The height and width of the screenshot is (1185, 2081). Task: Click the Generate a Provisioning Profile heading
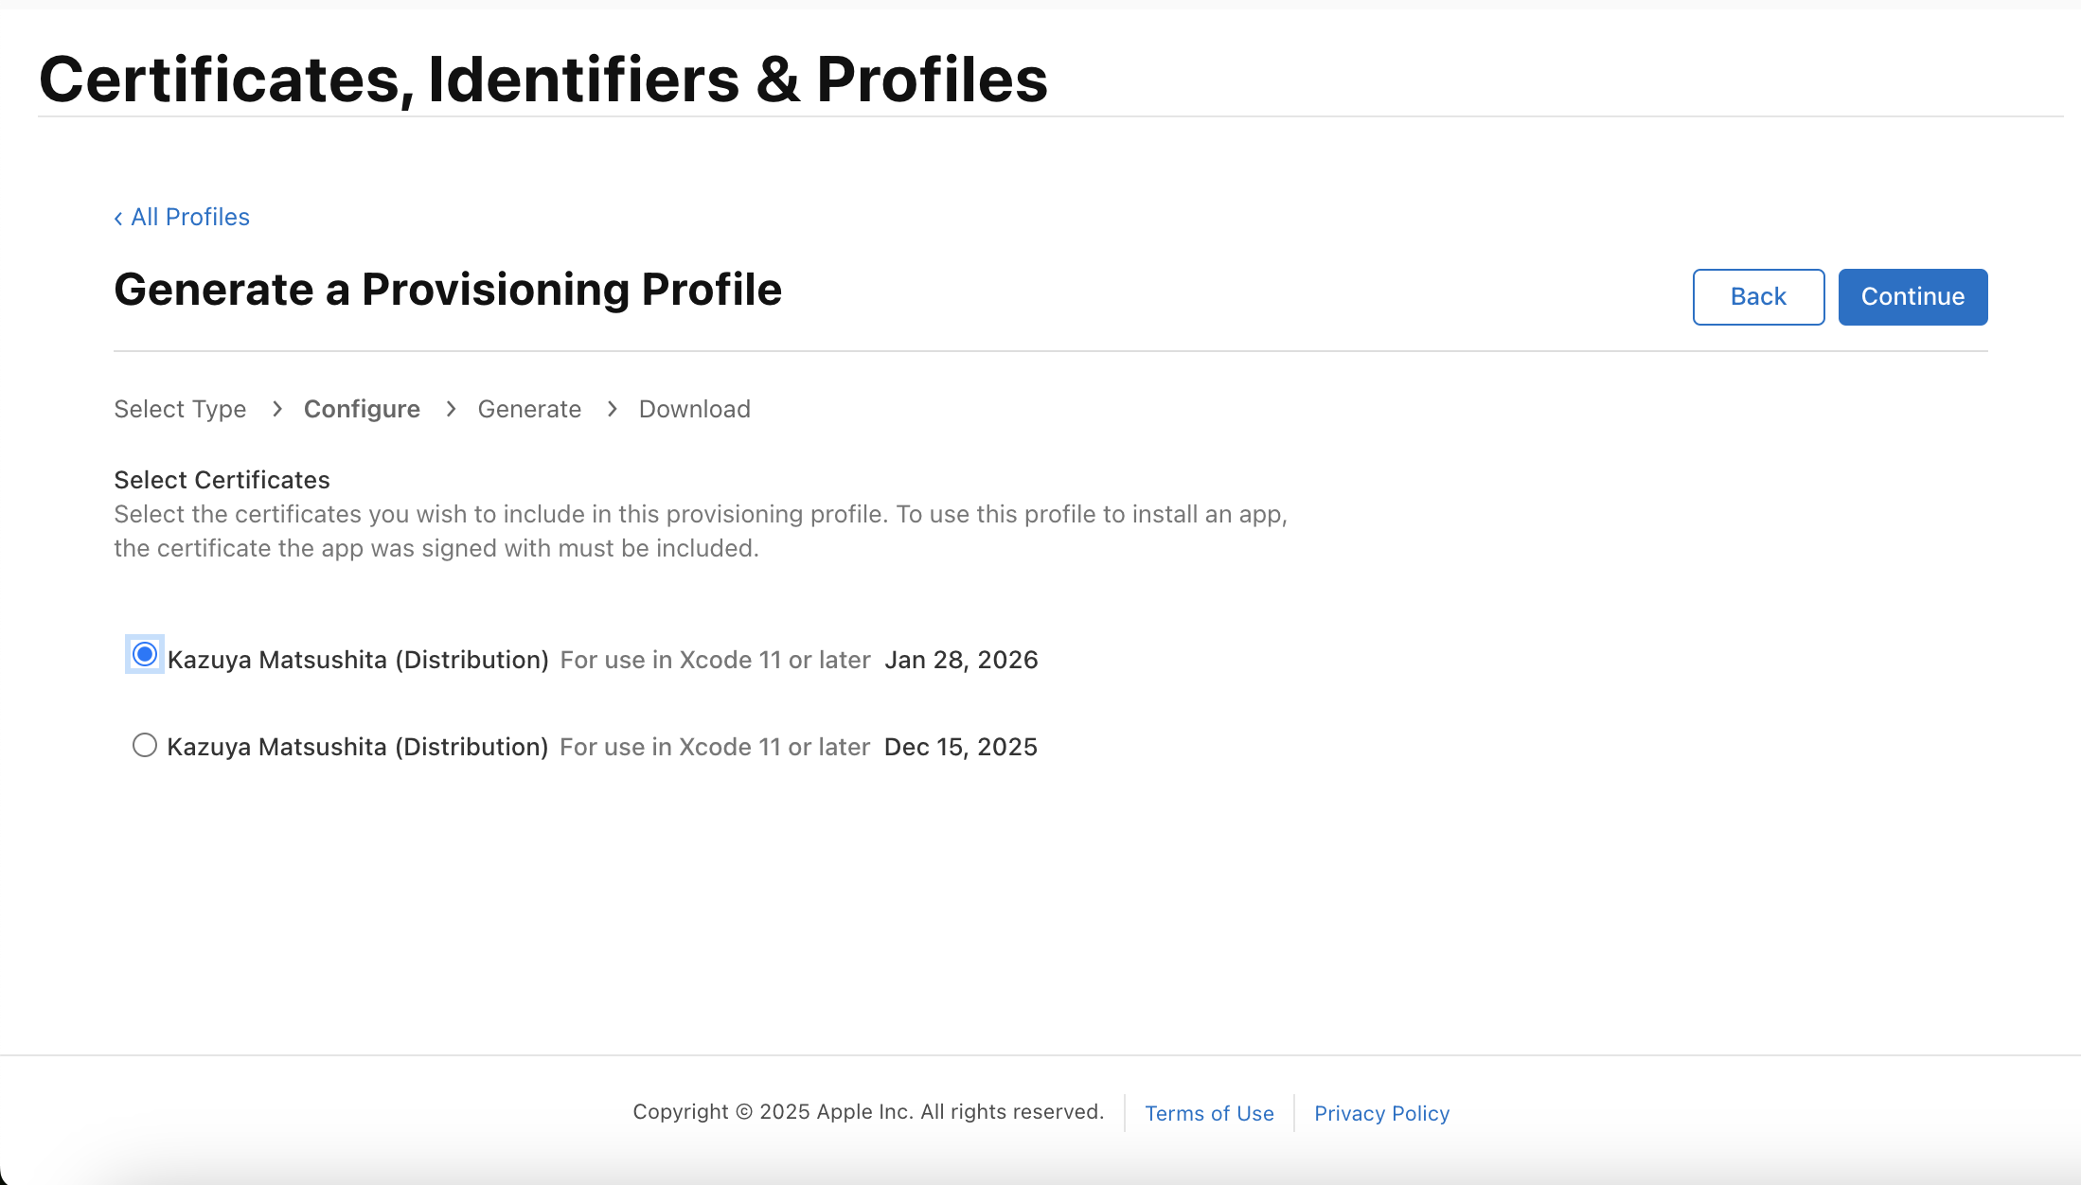tap(448, 290)
